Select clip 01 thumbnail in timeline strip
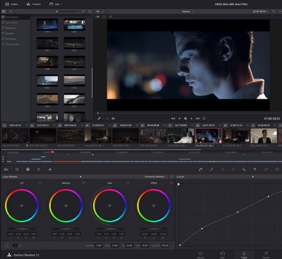282x259 pixels. tap(15, 136)
